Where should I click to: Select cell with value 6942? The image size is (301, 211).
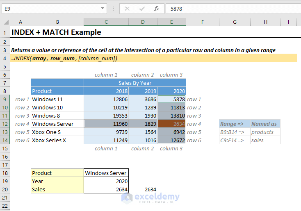pyautogui.click(x=171, y=132)
